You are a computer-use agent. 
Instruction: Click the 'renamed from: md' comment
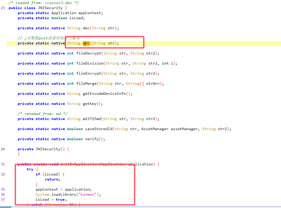(x=43, y=114)
